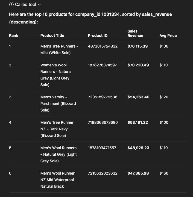The image size is (193, 197).
Task: Click the Rank column header
Action: pyautogui.click(x=14, y=36)
